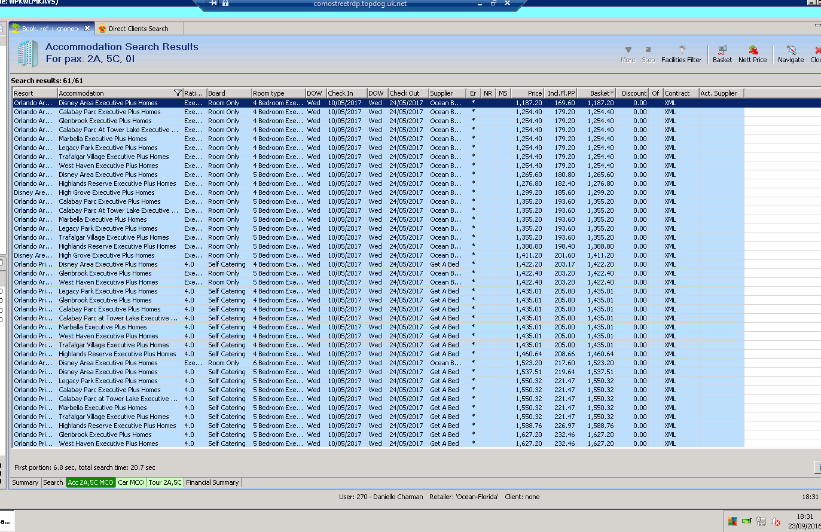Click 'User: 270 - Danielle Charman' in status bar

click(x=381, y=497)
